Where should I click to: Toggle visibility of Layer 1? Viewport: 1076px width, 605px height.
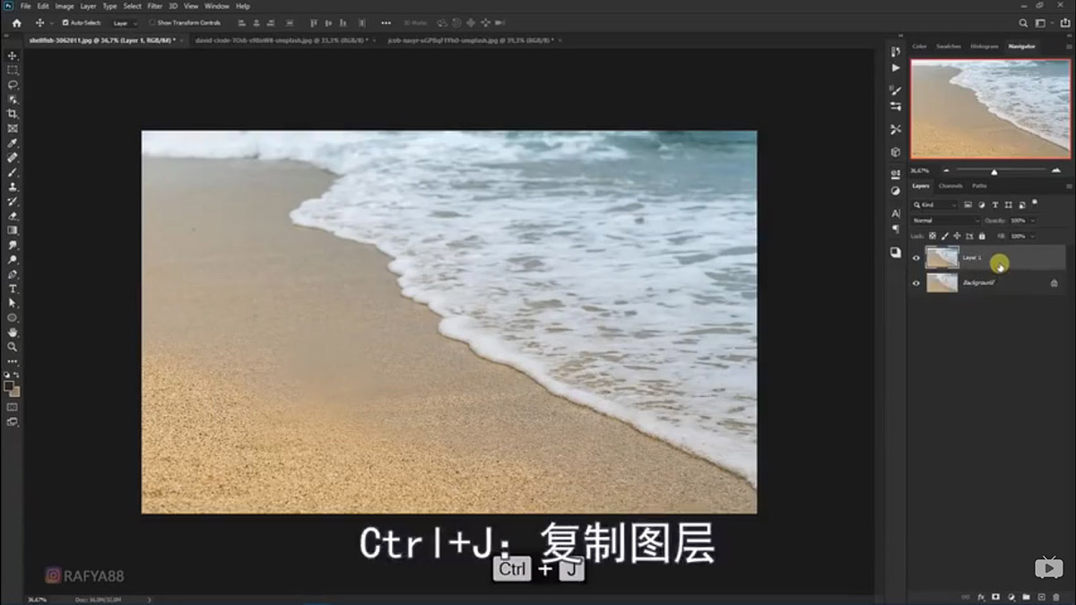[915, 258]
